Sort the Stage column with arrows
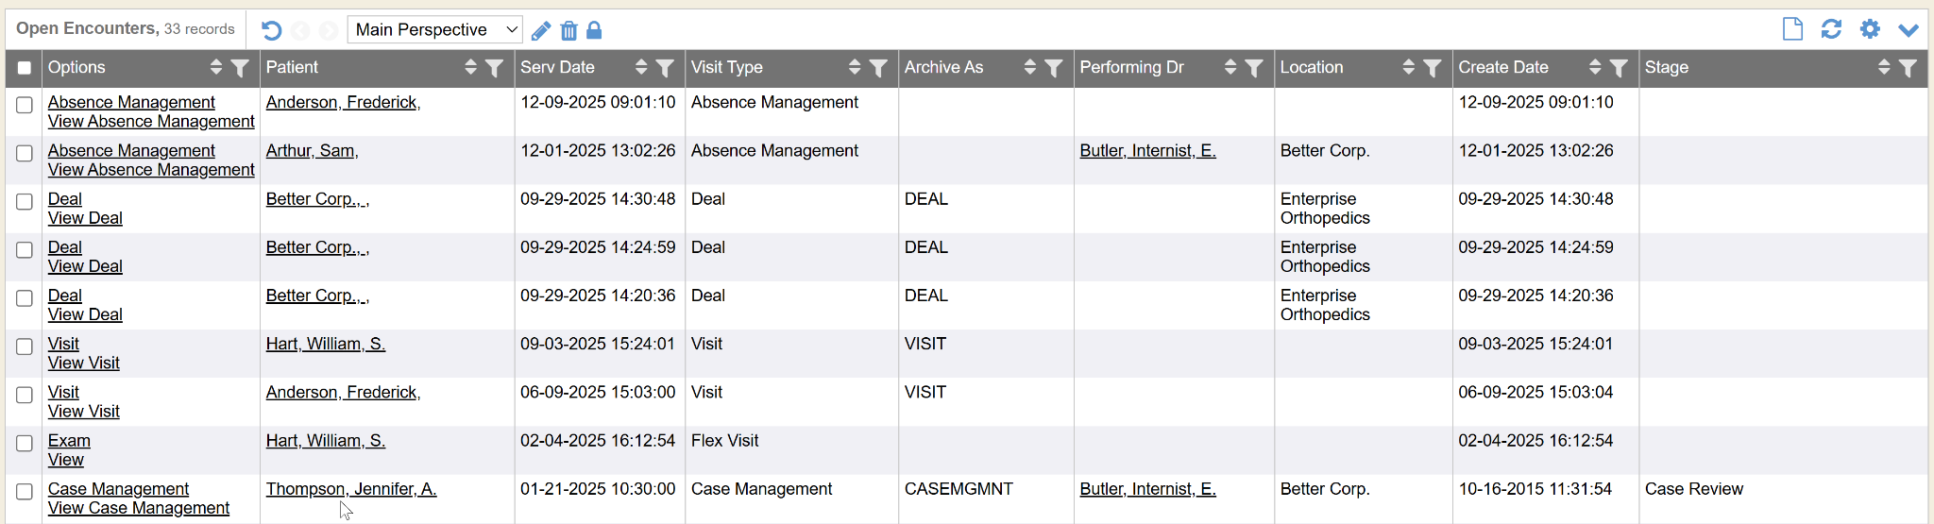The width and height of the screenshot is (1934, 524). click(1884, 67)
